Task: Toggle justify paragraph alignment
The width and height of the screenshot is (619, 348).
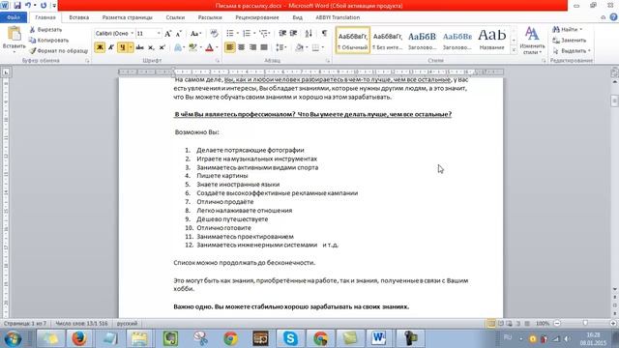Action: coord(264,47)
